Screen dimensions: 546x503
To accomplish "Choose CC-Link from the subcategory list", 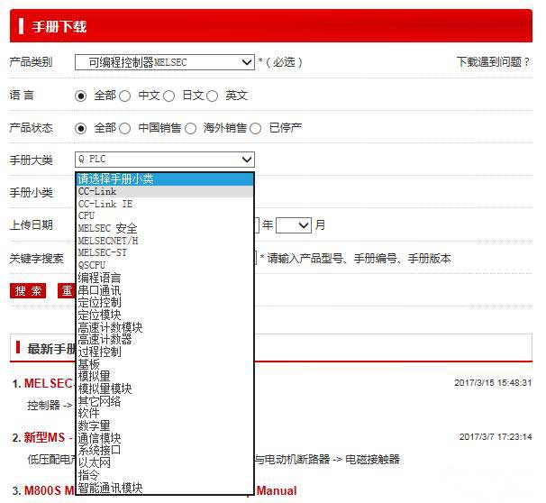I will (x=97, y=192).
